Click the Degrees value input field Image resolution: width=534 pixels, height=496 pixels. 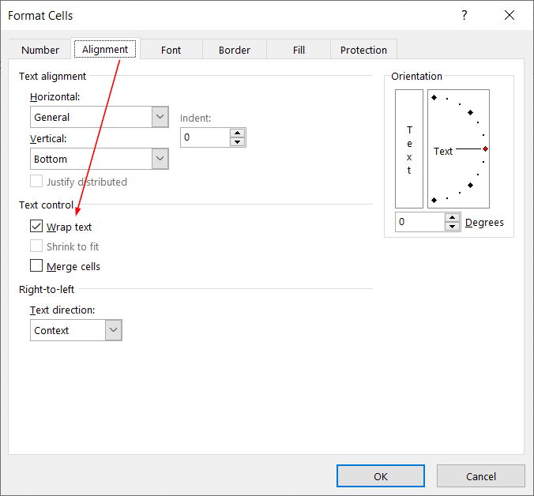click(x=420, y=222)
